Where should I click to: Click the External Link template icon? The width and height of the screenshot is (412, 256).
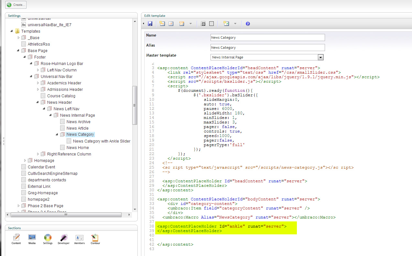(x=24, y=186)
